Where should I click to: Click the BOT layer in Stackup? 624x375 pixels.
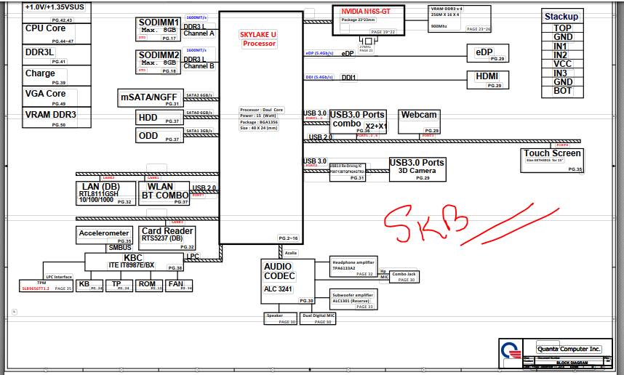(562, 91)
